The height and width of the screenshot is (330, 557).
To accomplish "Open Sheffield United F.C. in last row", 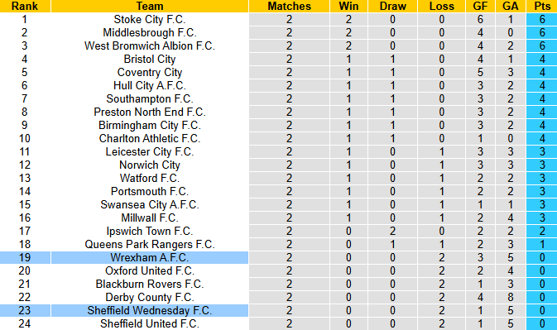I will [x=150, y=323].
